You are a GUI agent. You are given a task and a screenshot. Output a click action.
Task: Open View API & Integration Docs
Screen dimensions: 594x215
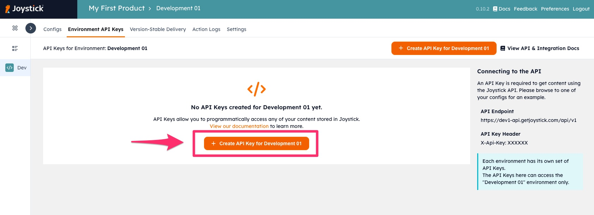tap(540, 48)
